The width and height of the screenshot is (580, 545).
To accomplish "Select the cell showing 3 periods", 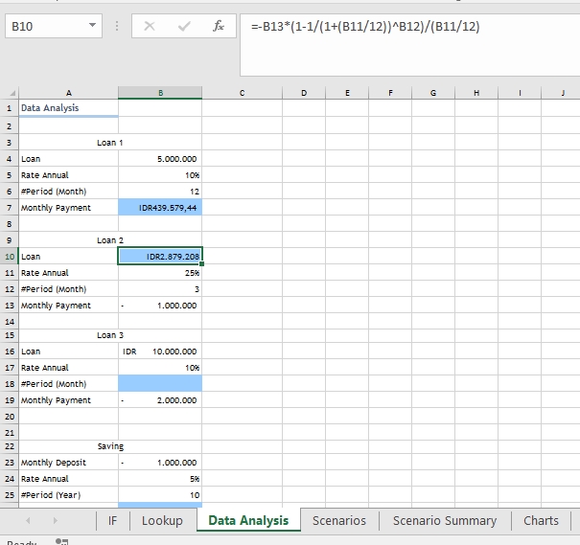I will 160,289.
